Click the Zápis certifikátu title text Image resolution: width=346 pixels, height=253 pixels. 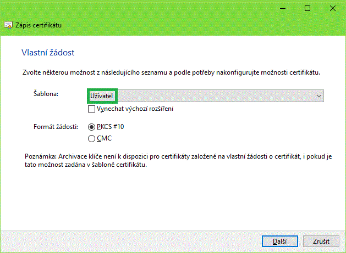(x=39, y=25)
